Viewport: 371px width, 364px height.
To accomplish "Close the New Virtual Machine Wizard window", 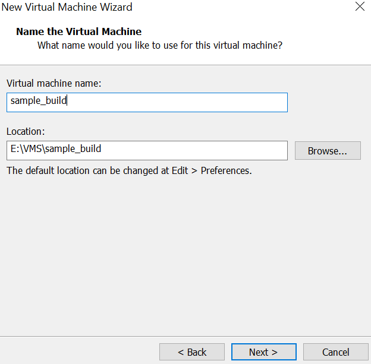I will coord(359,8).
